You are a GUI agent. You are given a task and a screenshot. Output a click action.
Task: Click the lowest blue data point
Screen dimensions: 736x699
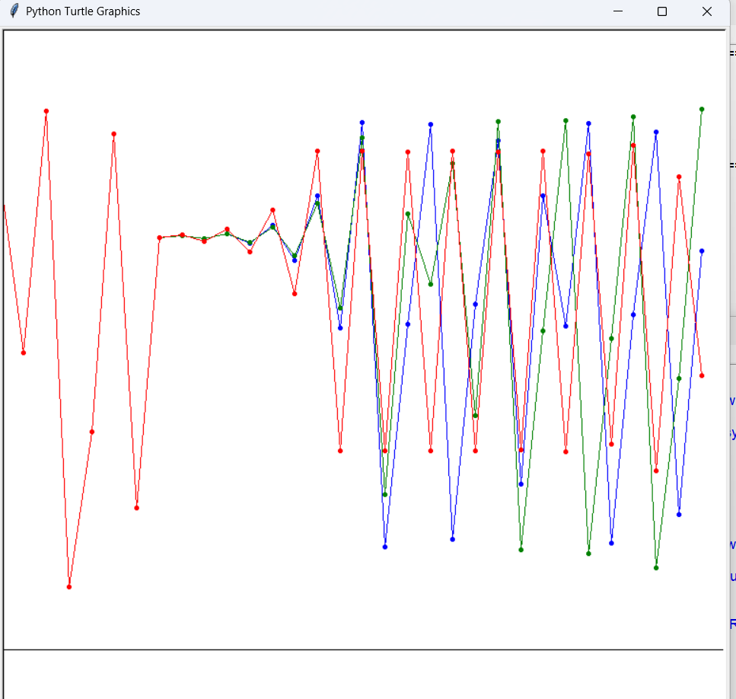coord(385,547)
